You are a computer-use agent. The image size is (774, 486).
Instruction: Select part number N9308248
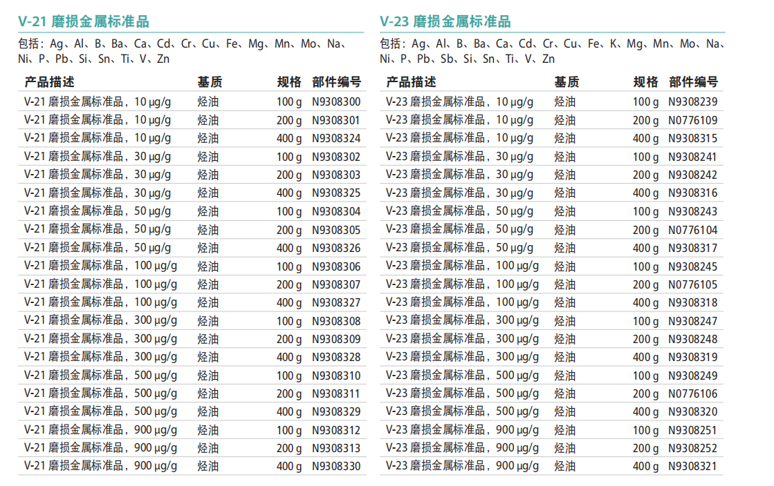693,340
